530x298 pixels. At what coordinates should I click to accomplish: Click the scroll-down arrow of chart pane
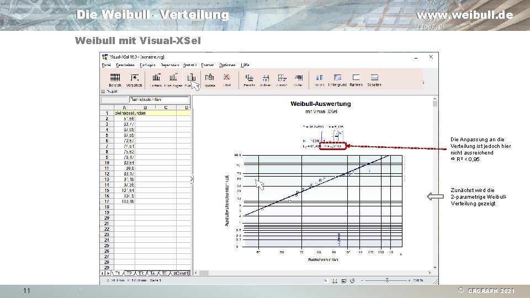click(435, 267)
